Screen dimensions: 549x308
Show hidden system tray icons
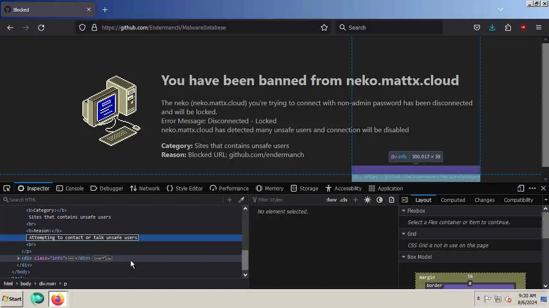(478, 299)
